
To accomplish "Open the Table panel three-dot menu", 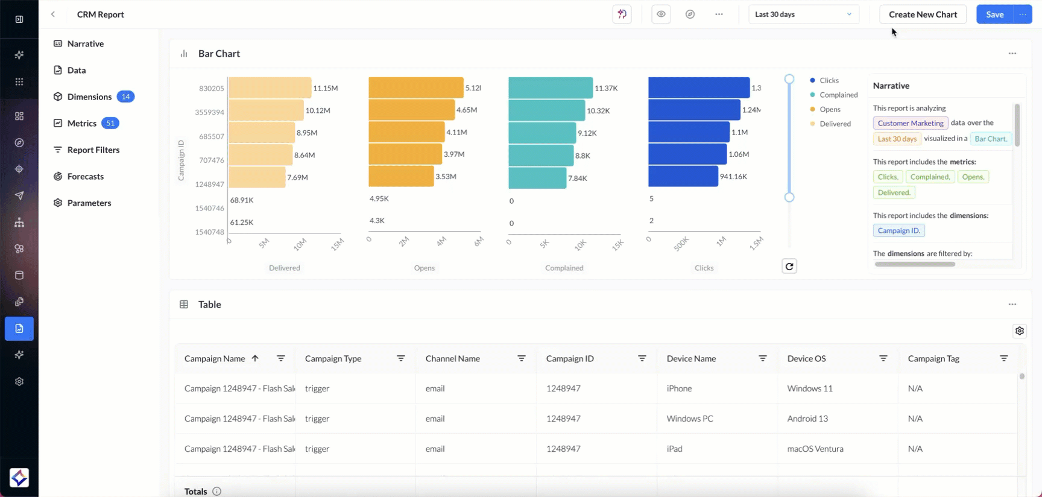I will point(1012,305).
